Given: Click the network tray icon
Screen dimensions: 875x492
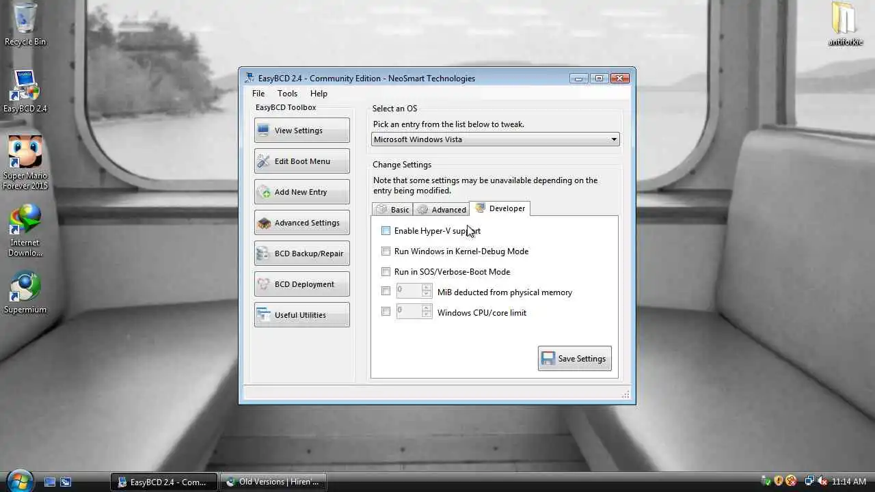Looking at the screenshot, I should [809, 481].
